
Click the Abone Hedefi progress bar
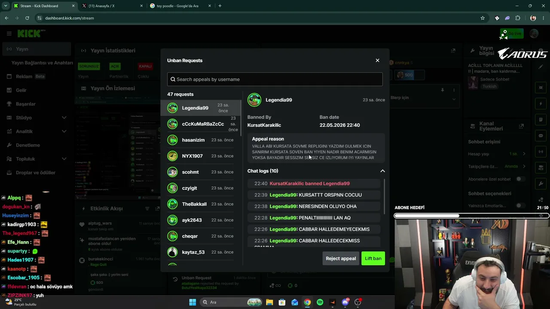471,216
